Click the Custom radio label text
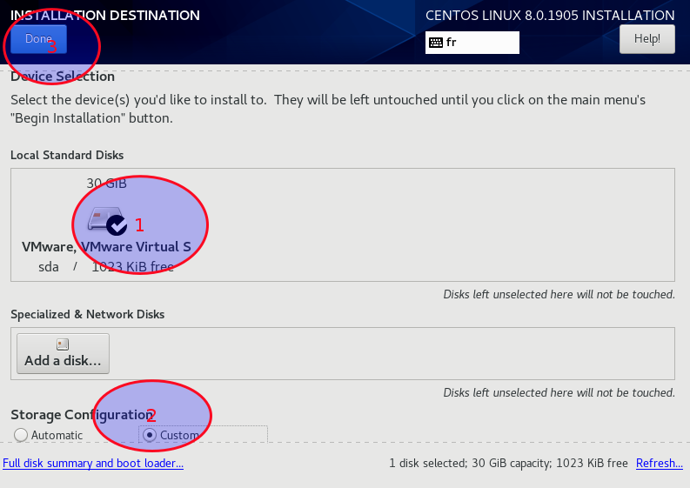Screen dimensions: 690x488 [179, 435]
